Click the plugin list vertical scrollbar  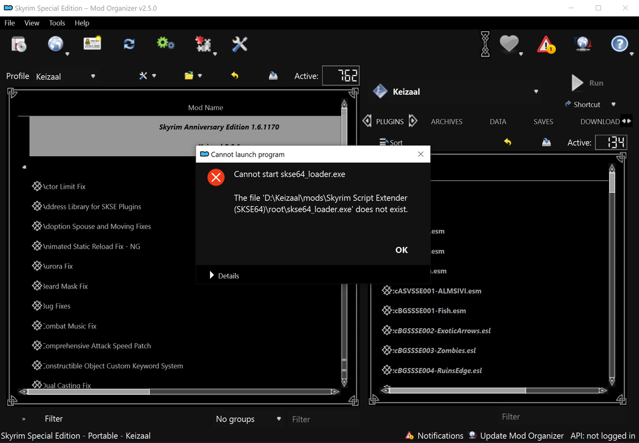pos(612,275)
